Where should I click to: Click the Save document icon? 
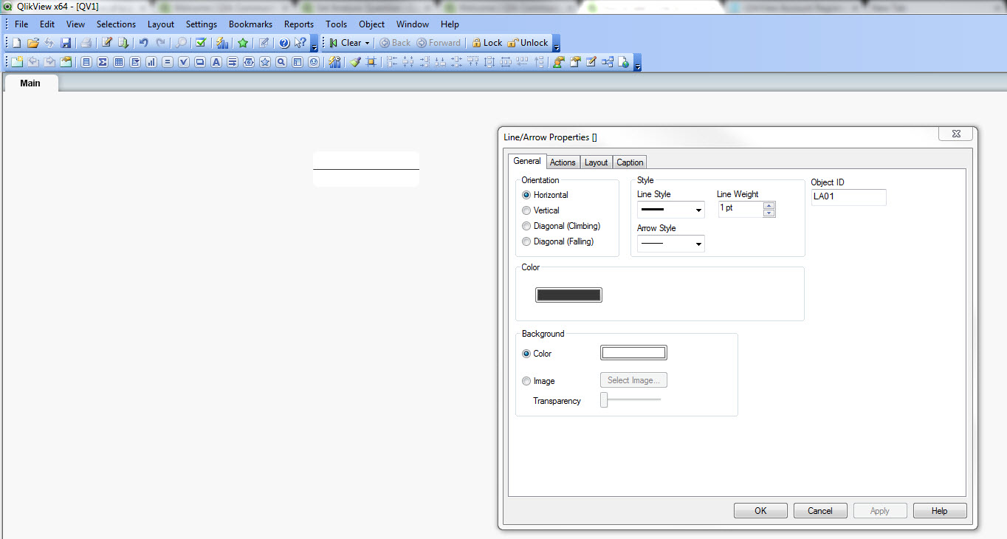tap(66, 43)
